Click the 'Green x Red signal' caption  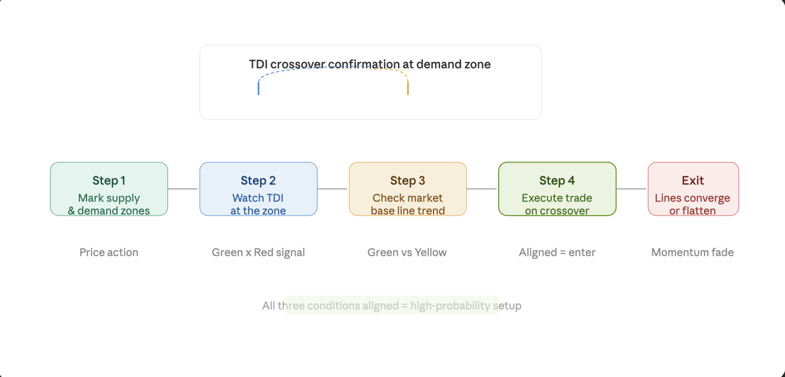(258, 252)
